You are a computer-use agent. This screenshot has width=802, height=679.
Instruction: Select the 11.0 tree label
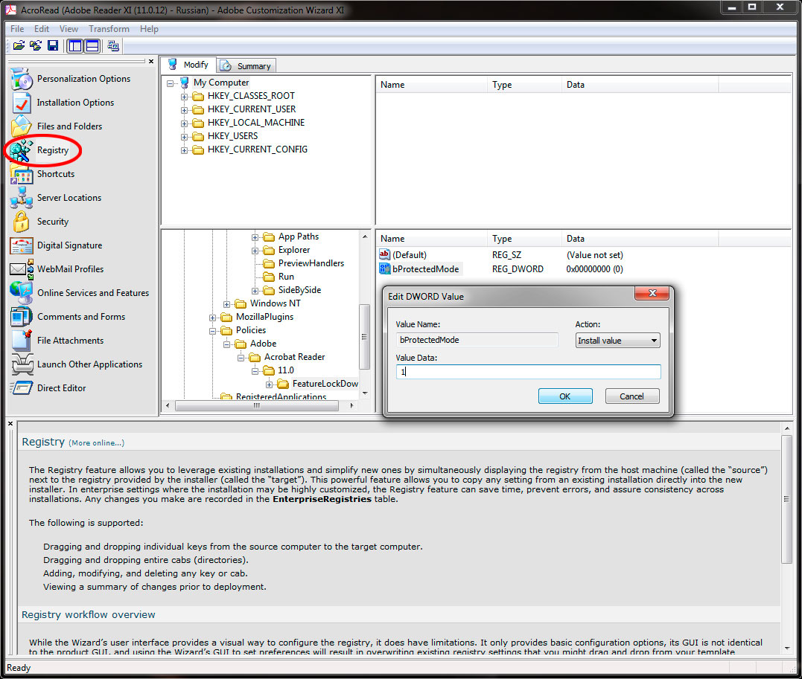pos(286,370)
